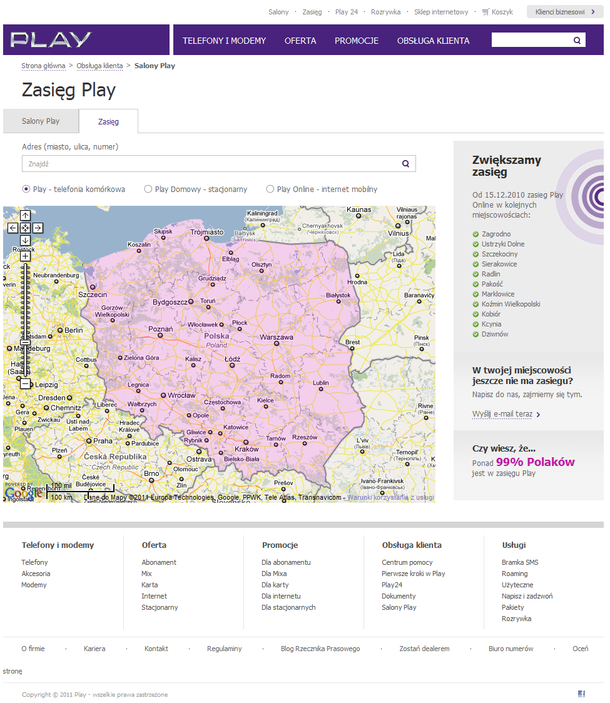Pan the map right with arrow button
This screenshot has width=610, height=703.
click(38, 228)
